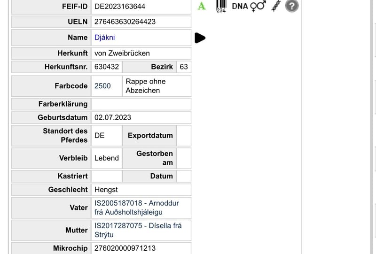This screenshot has width=376, height=254.
Task: Open the horse name link Djákni
Action: click(x=105, y=38)
